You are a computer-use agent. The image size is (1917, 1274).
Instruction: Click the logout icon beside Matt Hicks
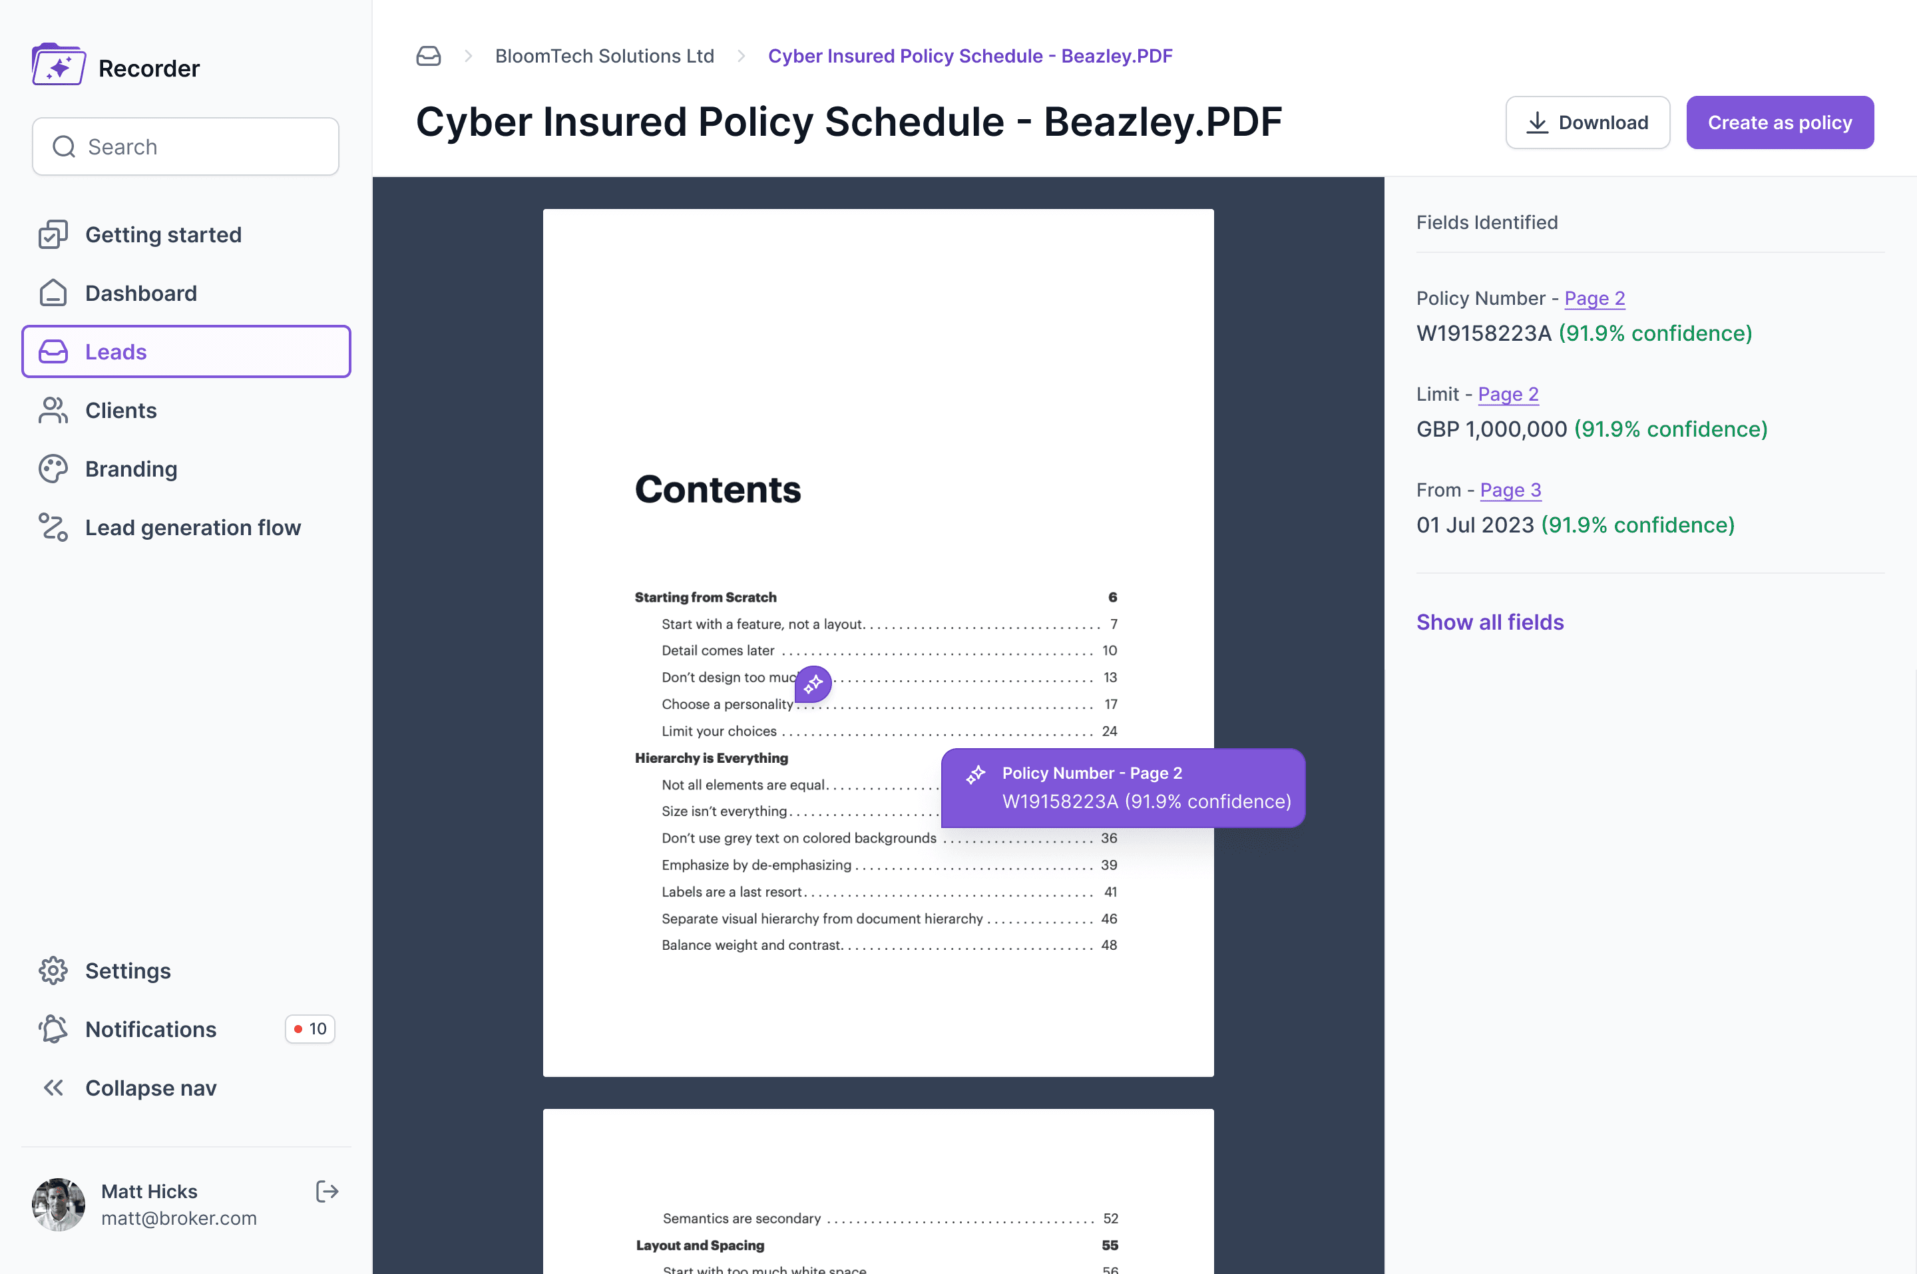327,1191
